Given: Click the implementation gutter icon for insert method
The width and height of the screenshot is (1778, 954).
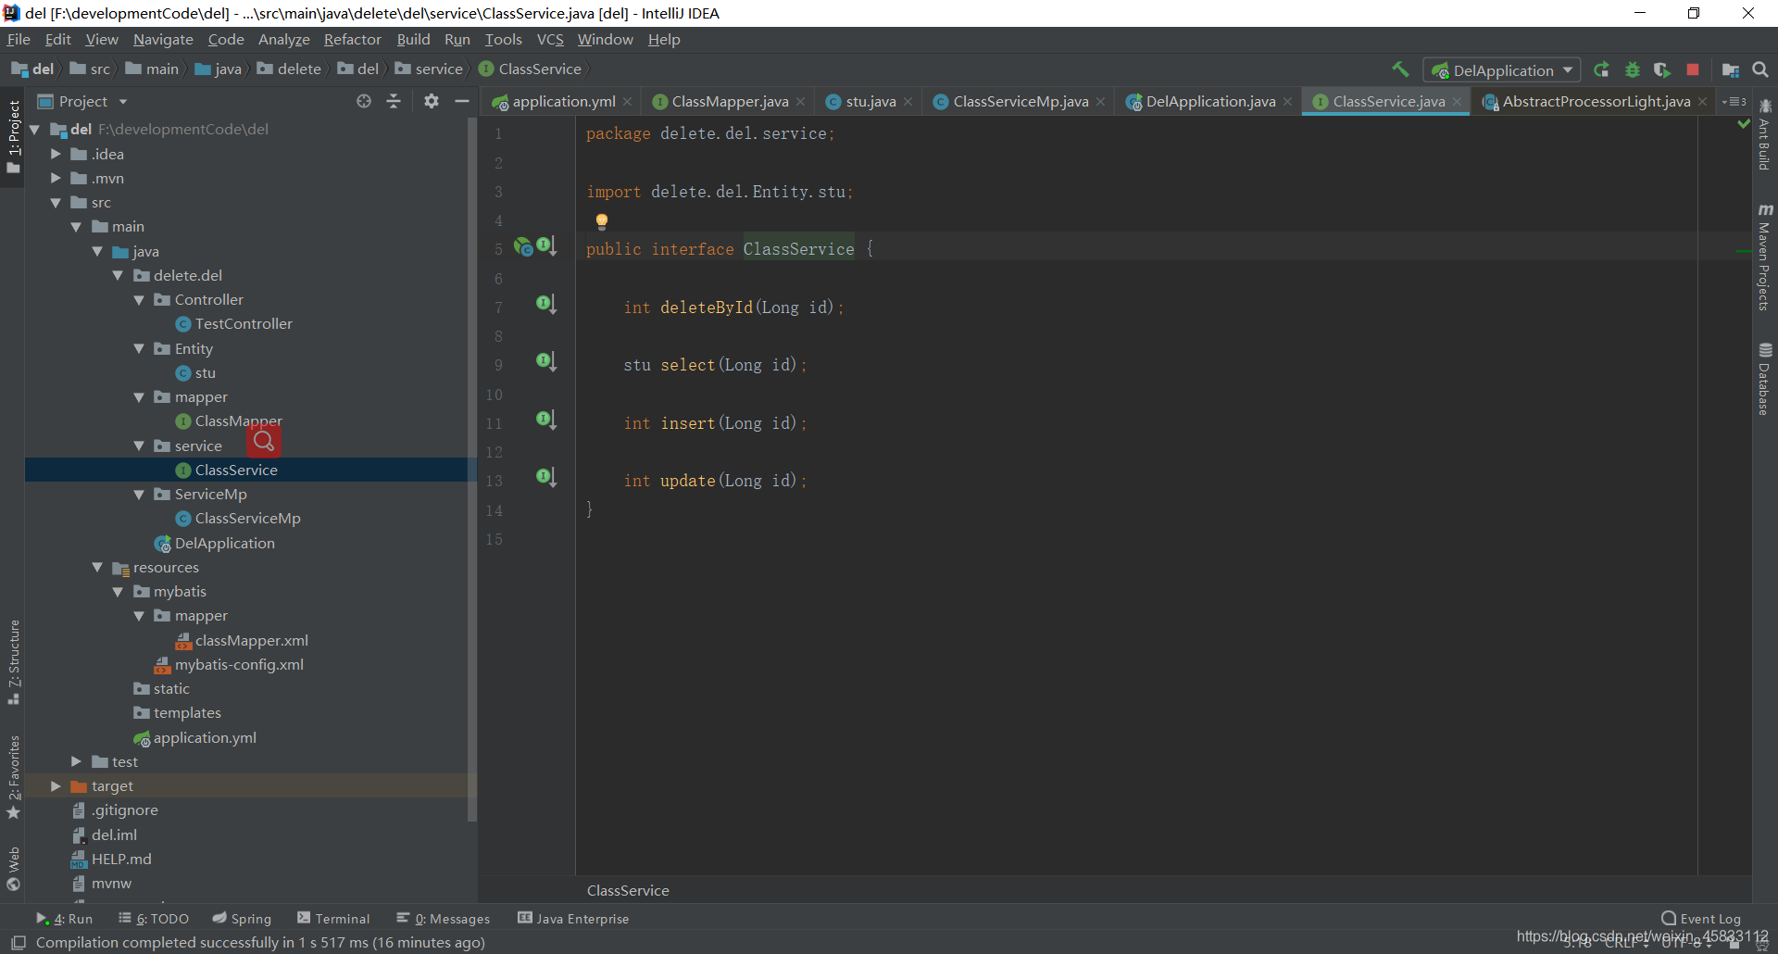Looking at the screenshot, I should (546, 420).
